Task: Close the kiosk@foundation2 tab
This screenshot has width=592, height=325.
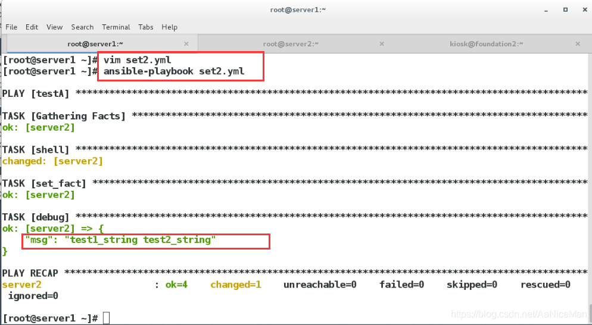Action: click(578, 44)
